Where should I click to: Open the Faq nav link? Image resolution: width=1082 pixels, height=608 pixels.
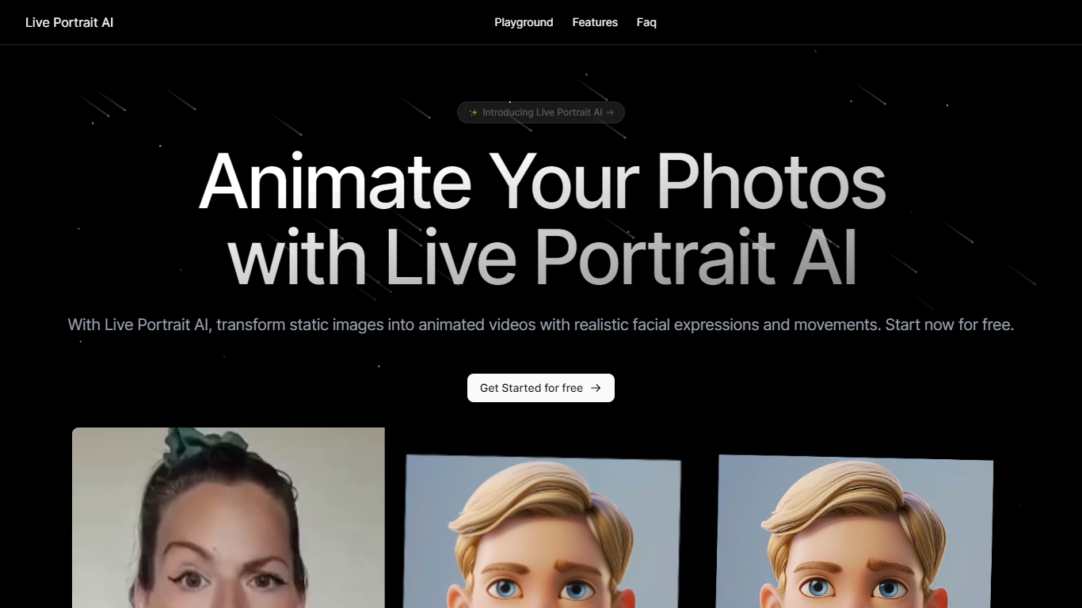click(x=646, y=22)
